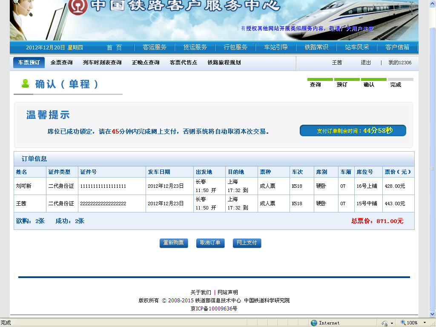This screenshot has width=436, height=327.
Task: Select the 铁路旅程规划 tab
Action: [224, 63]
